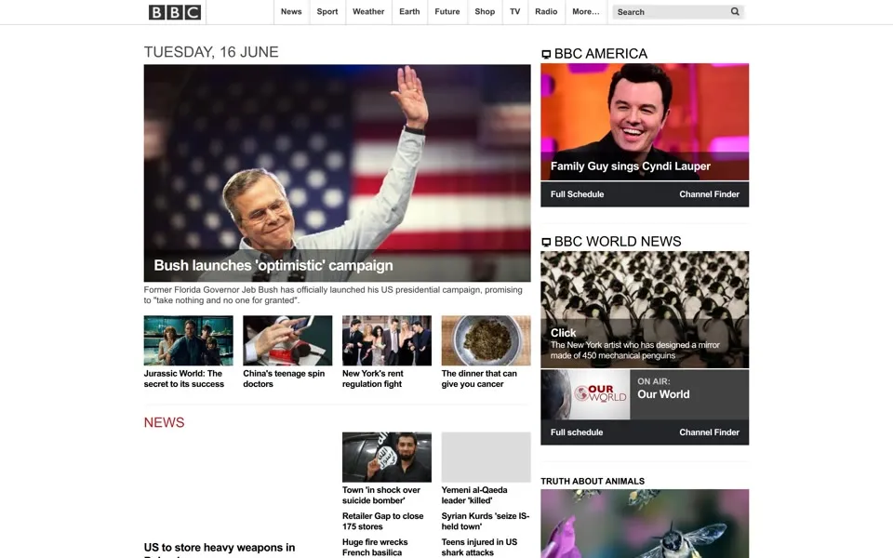893x558 pixels.
Task: Read The dinner that can give you cancer
Action: pos(479,379)
